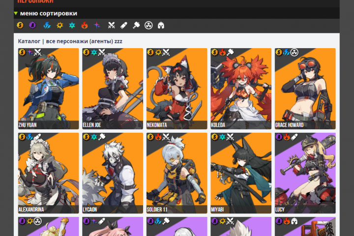Viewport: 354px width, 236px height.
Task: Click S-rank badge on Grace Howard card
Action: coord(279,53)
